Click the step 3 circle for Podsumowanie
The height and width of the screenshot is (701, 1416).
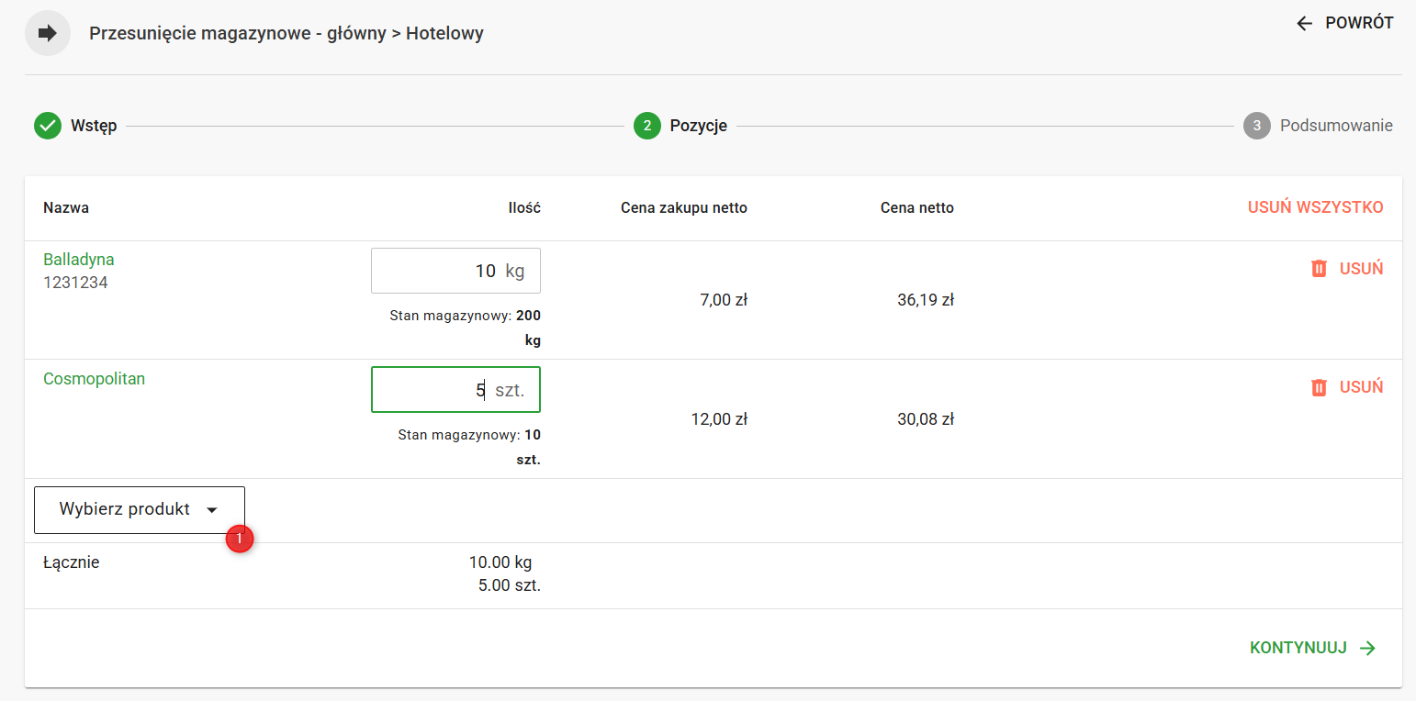[x=1256, y=126]
